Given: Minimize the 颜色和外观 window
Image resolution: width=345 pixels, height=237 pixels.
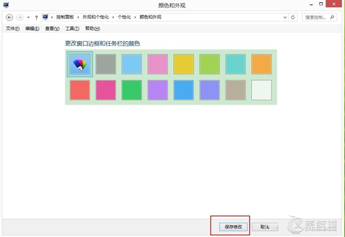Looking at the screenshot, I should coord(311,5).
